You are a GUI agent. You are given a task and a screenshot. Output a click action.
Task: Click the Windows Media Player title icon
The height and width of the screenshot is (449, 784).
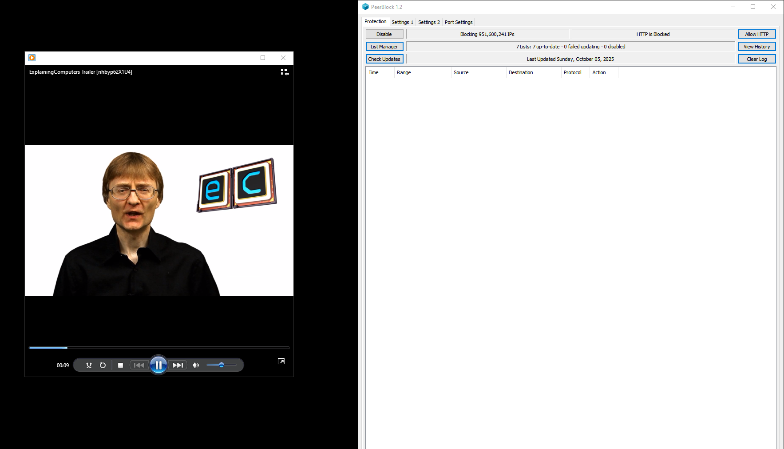(x=32, y=58)
